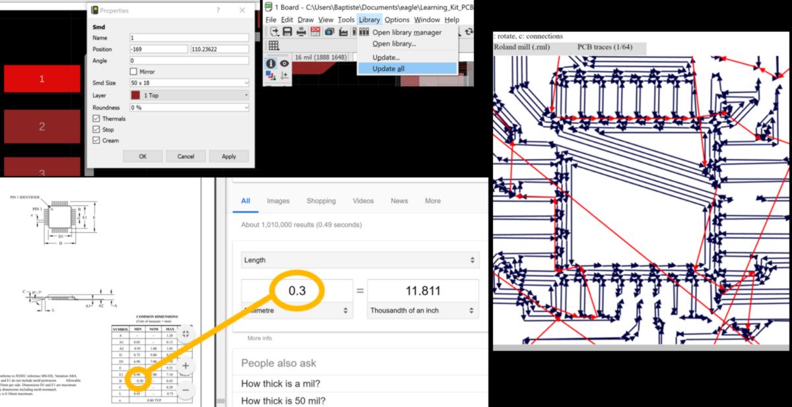Click the PCB traces (1/64) button
This screenshot has width=792, height=407.
(605, 47)
